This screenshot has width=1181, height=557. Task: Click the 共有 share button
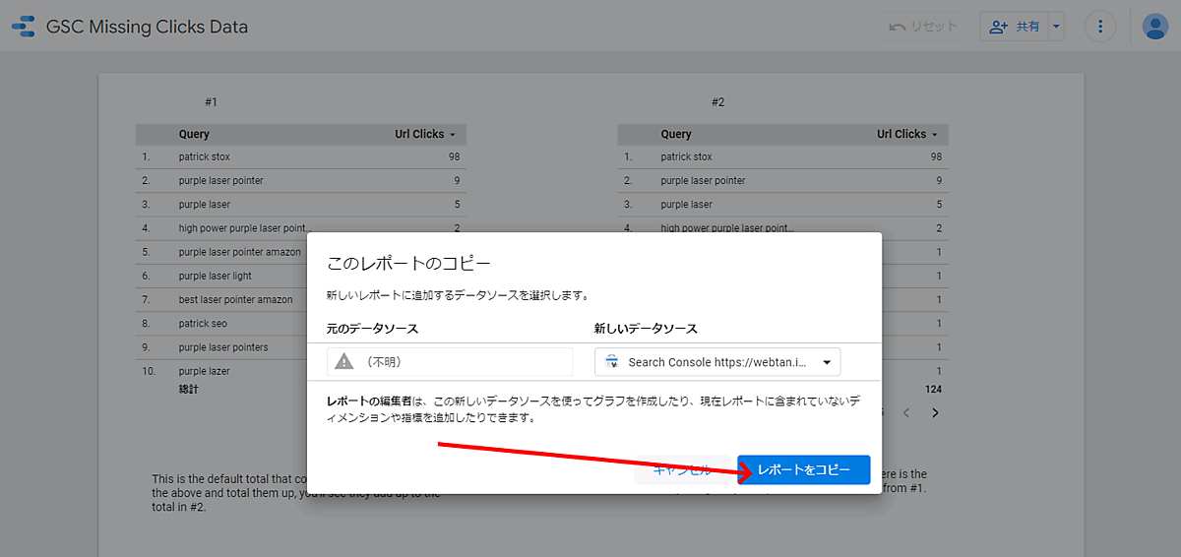tap(1015, 27)
